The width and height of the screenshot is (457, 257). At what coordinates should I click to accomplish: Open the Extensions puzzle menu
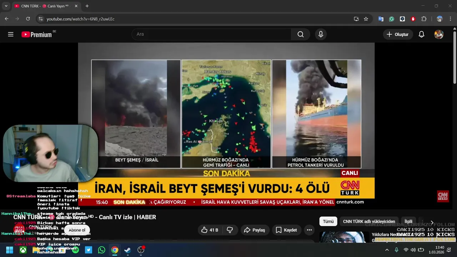(x=424, y=19)
